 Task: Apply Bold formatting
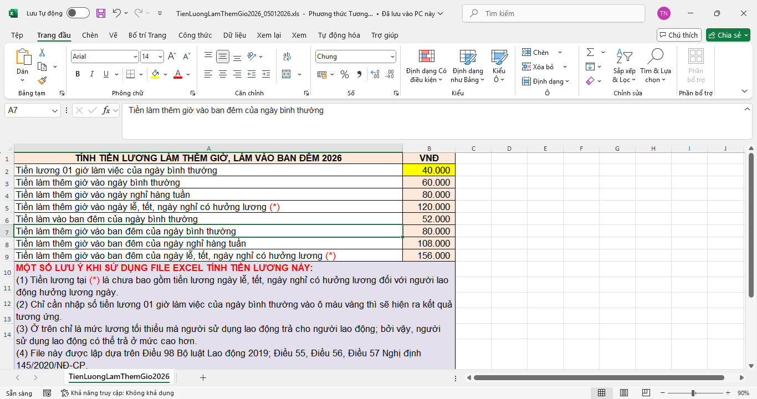click(x=78, y=74)
